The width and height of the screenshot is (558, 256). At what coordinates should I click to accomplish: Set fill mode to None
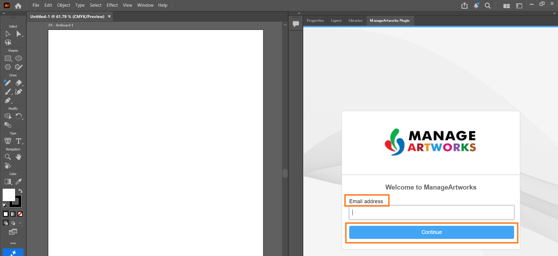[20, 214]
